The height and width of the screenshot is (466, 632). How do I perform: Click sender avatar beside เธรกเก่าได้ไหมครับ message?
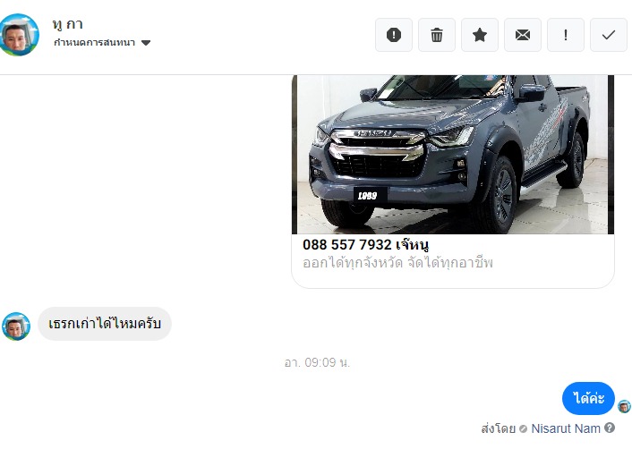(x=16, y=326)
